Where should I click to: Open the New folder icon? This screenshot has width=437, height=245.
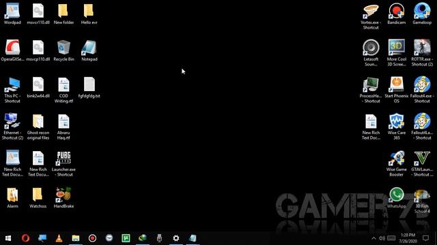pyautogui.click(x=64, y=14)
